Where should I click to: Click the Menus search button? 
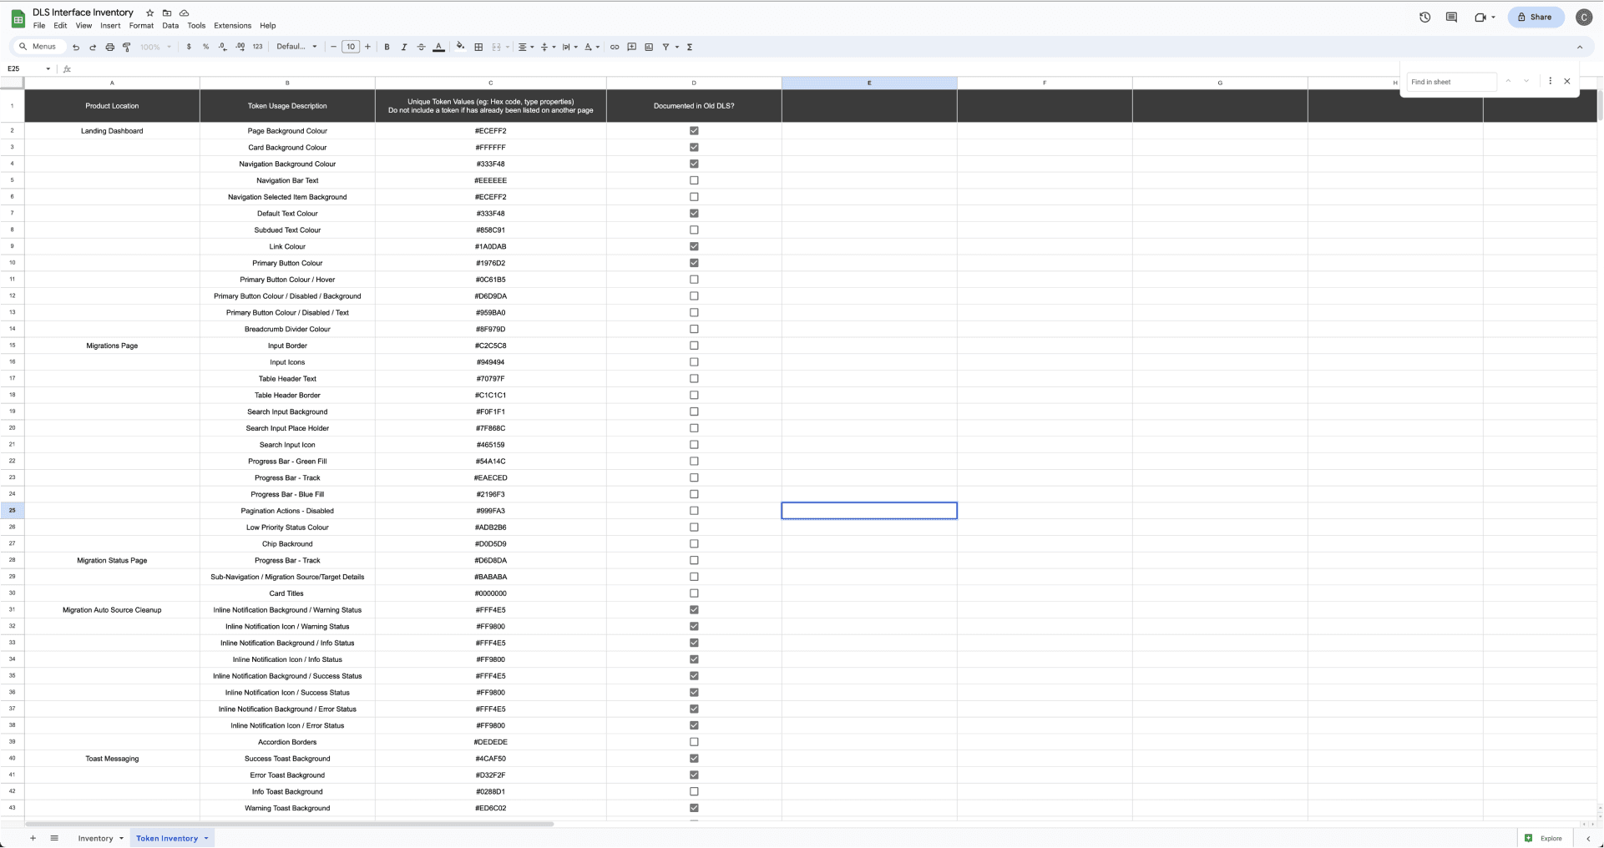tap(38, 48)
